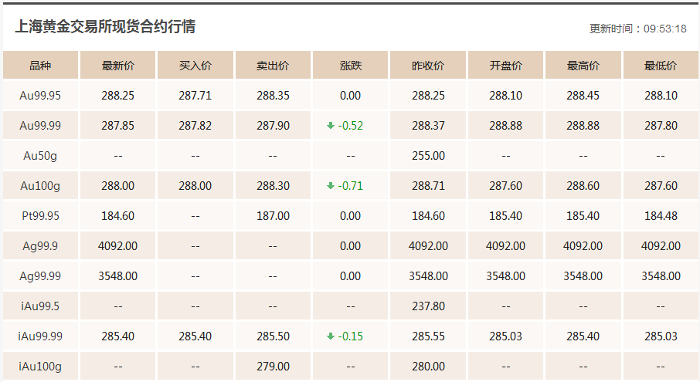This screenshot has width=700, height=382.
Task: Click green down arrow in Au99.99 row
Action: click(x=331, y=126)
